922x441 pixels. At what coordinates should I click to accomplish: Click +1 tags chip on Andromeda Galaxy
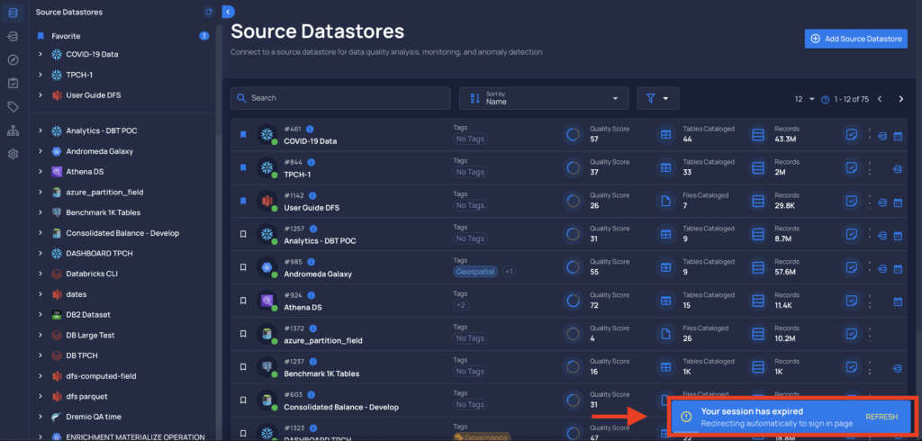point(510,272)
